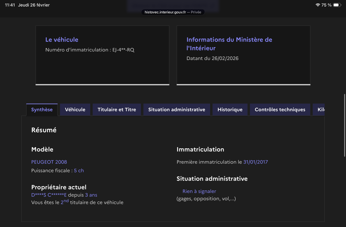
Task: Select the Synthèse tab
Action: click(42, 109)
